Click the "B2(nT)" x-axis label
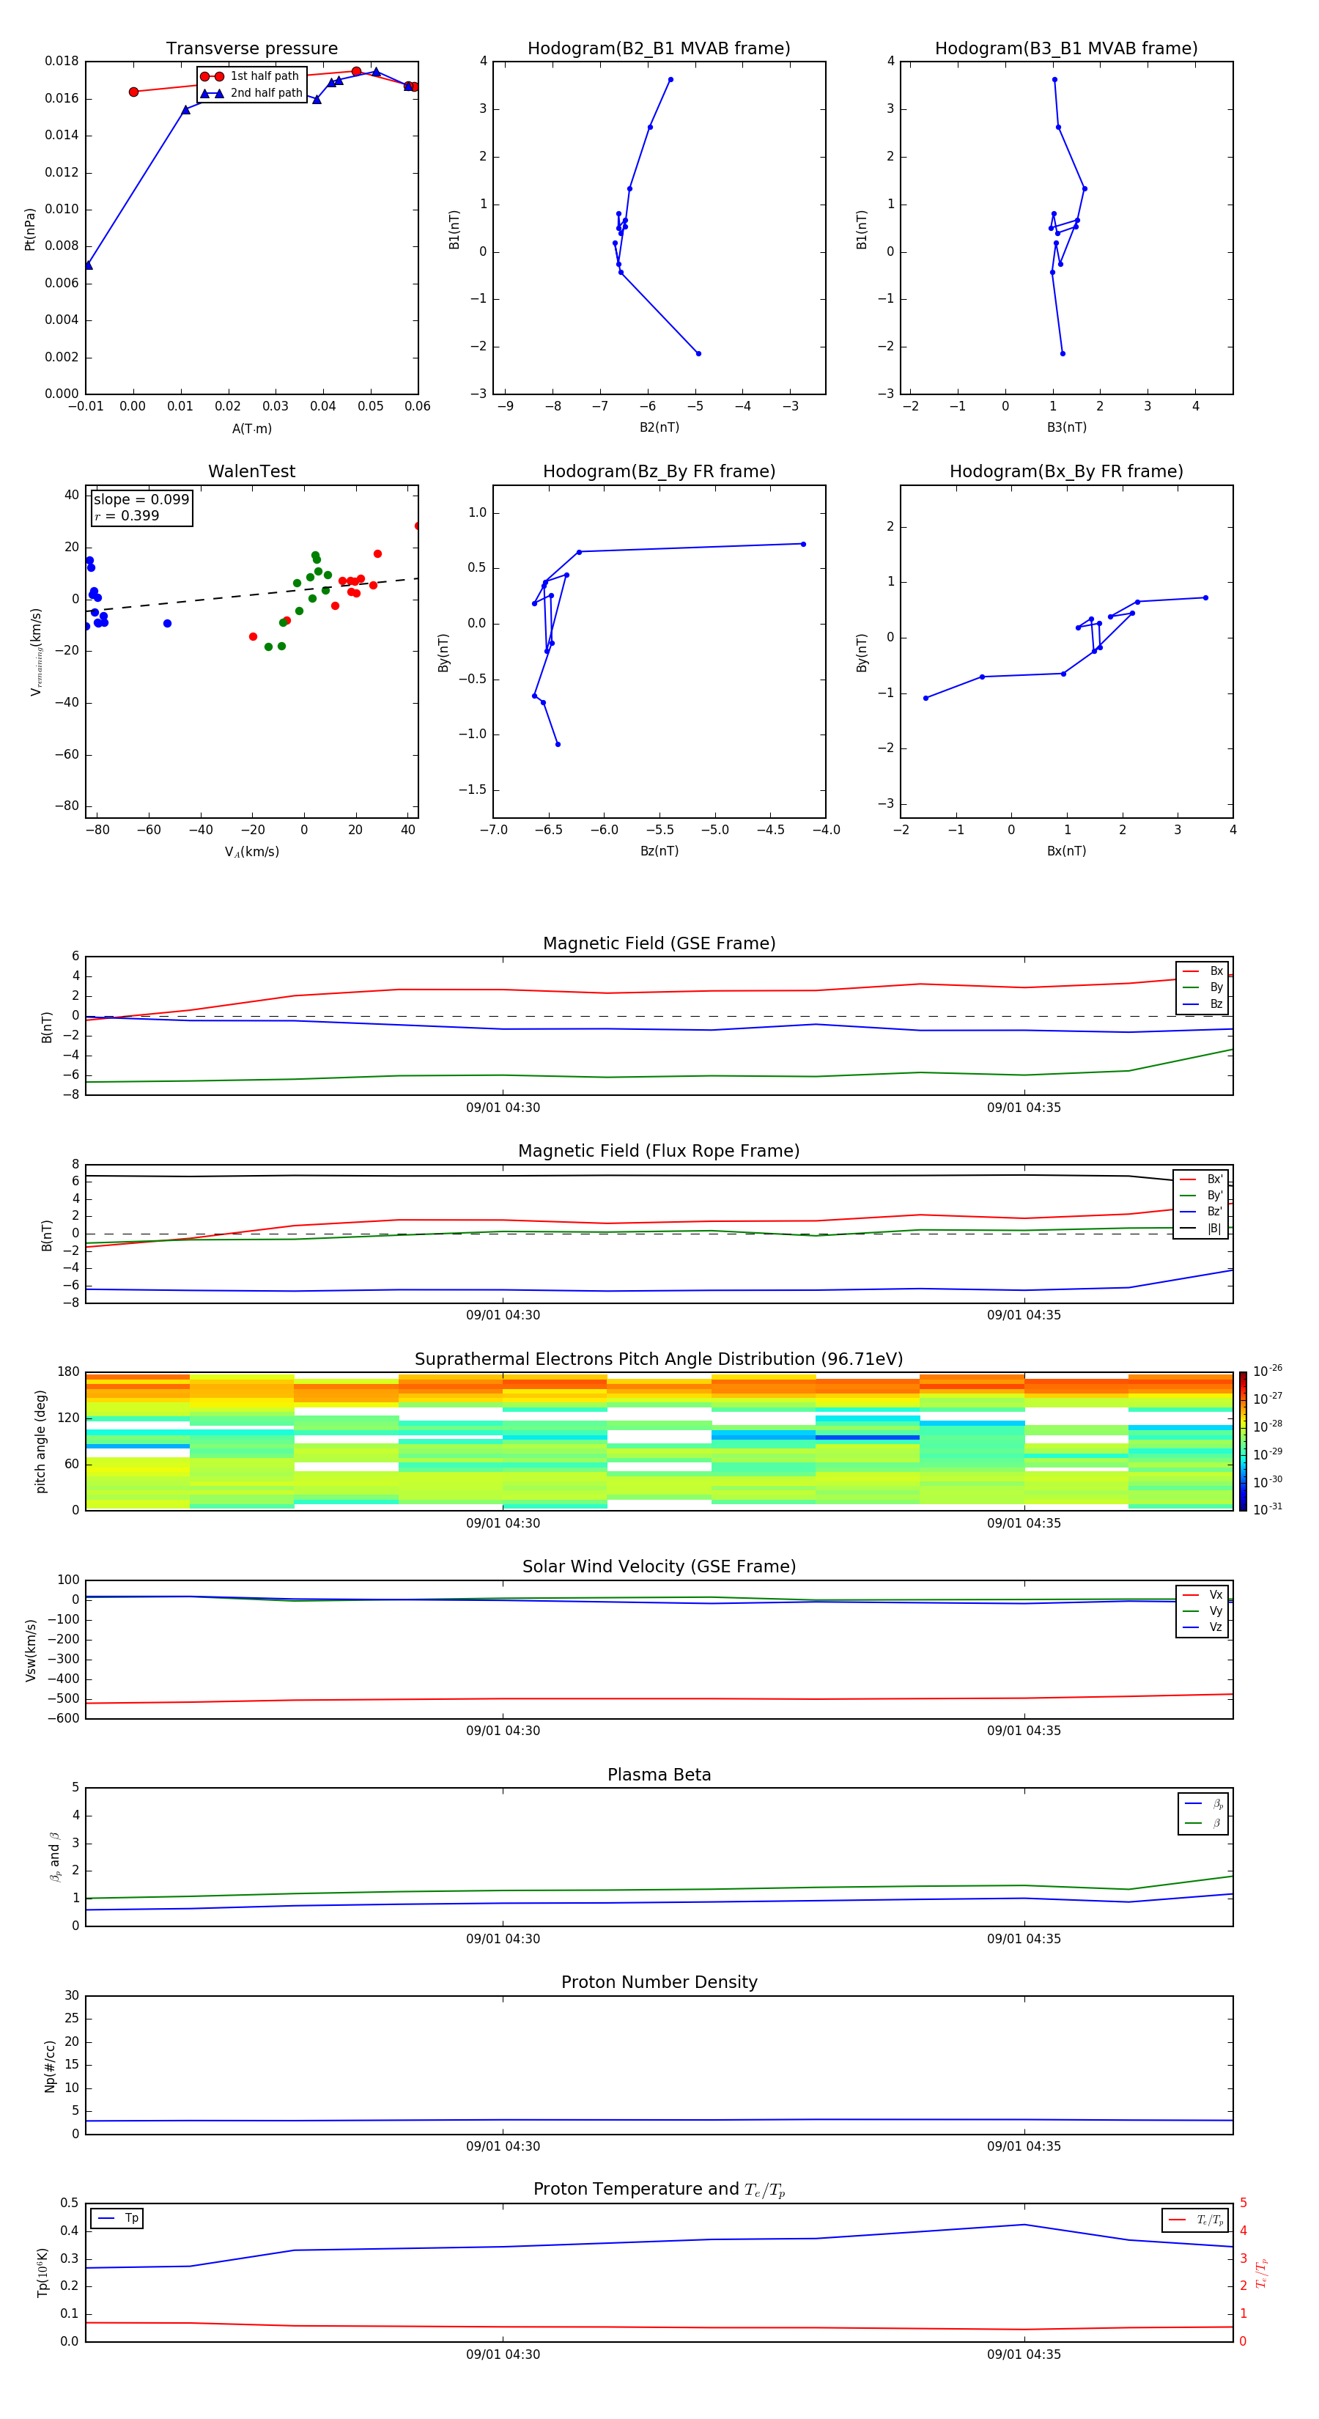Screen dimensions: 1319x2419 tap(659, 427)
